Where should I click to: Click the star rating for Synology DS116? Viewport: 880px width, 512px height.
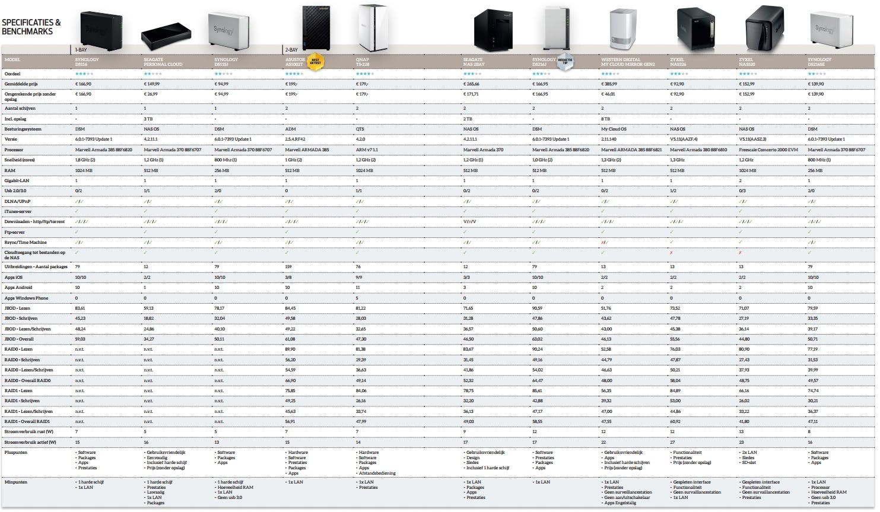pos(84,74)
